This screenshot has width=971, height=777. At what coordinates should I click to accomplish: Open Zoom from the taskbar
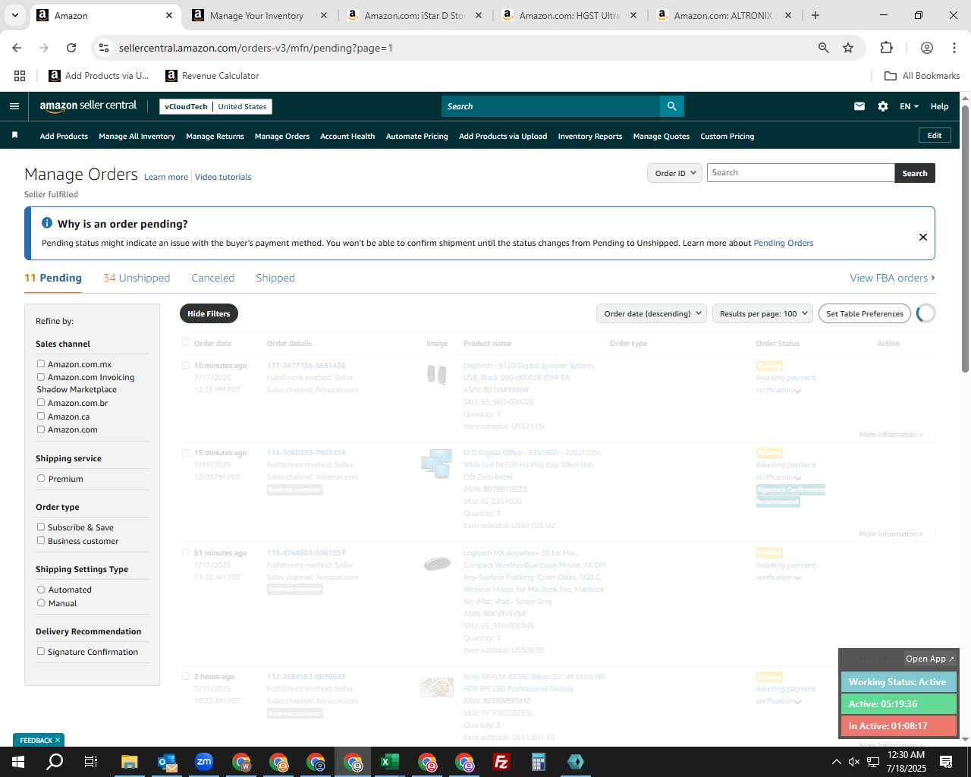(204, 762)
